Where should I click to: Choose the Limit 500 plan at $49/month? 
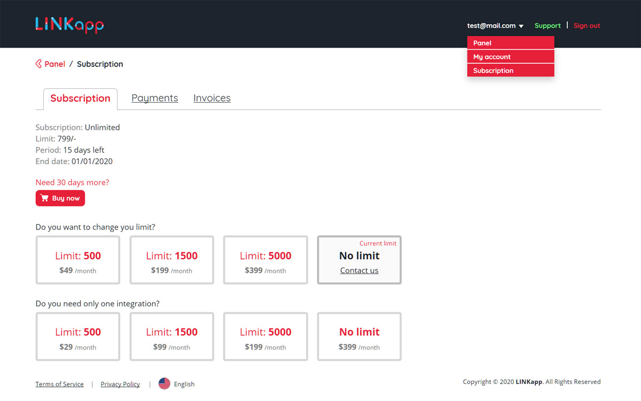(x=78, y=260)
